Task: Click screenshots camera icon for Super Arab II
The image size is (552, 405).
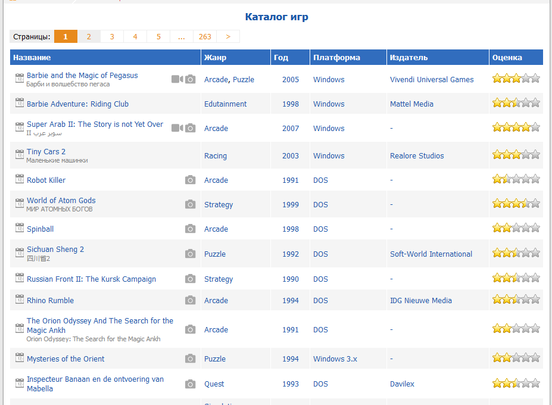Action: click(x=190, y=128)
